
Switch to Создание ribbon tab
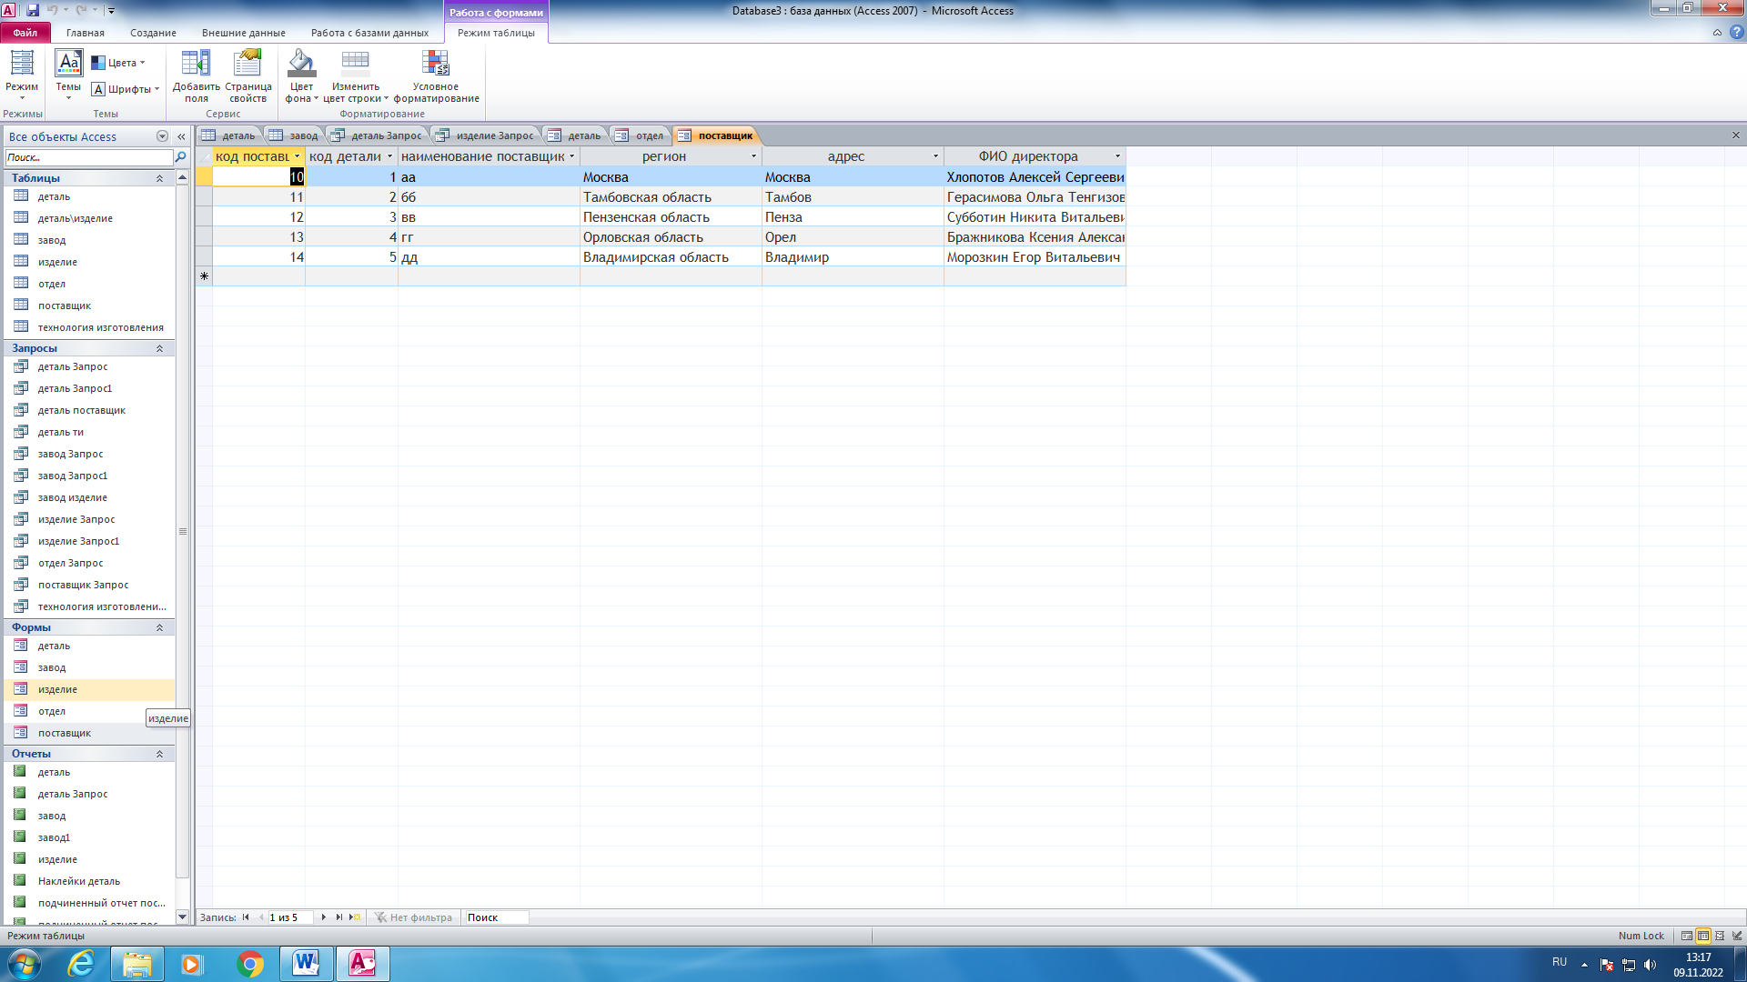[x=153, y=33]
